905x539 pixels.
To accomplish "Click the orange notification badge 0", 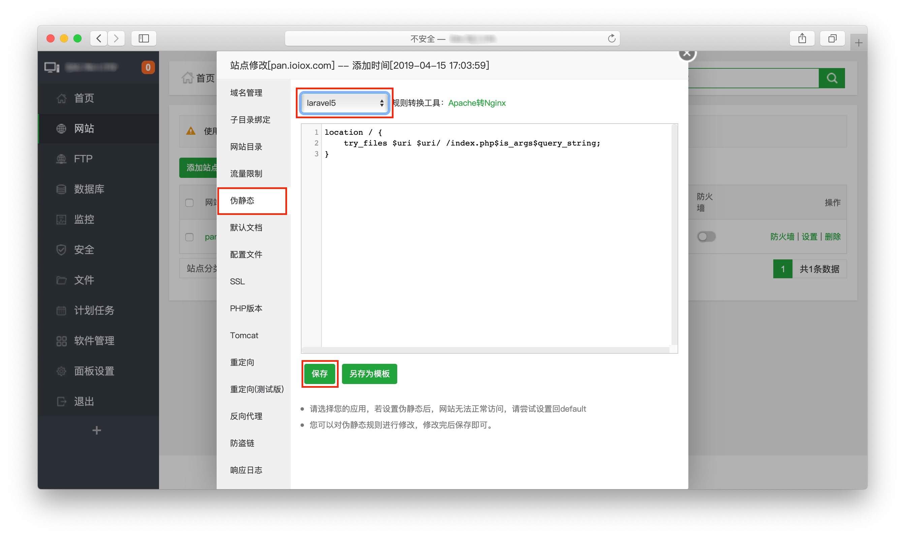I will click(x=148, y=67).
